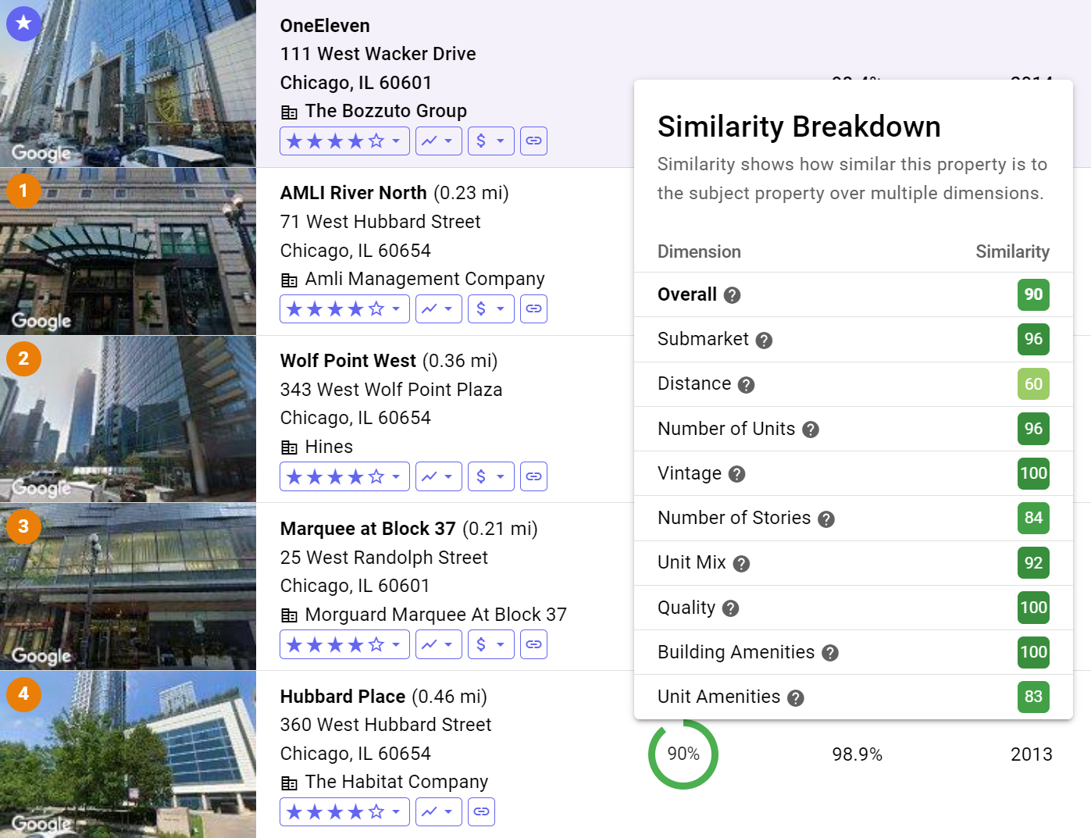Screen dimensions: 1091x838
Task: Click the favorite star icon on OneEleven's photo
Action: coord(23,23)
